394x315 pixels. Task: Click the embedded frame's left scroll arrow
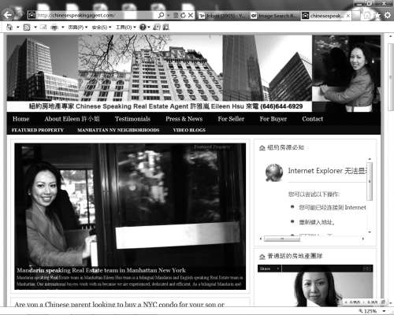click(261, 239)
